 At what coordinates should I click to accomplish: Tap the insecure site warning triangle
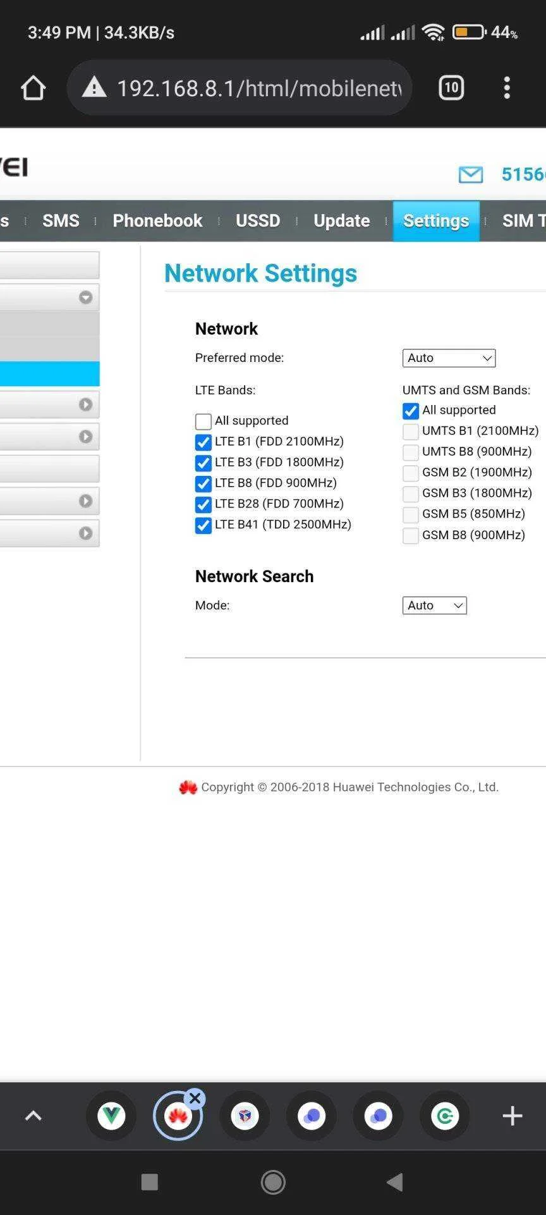[x=94, y=87]
